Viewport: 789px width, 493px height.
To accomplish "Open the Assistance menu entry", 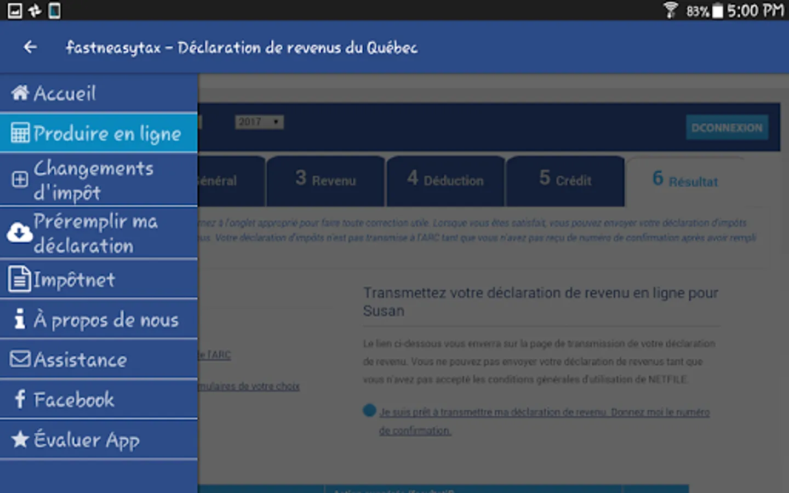I will (99, 359).
